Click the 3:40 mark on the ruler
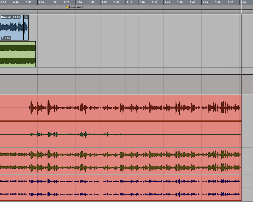 [x=243, y=2]
